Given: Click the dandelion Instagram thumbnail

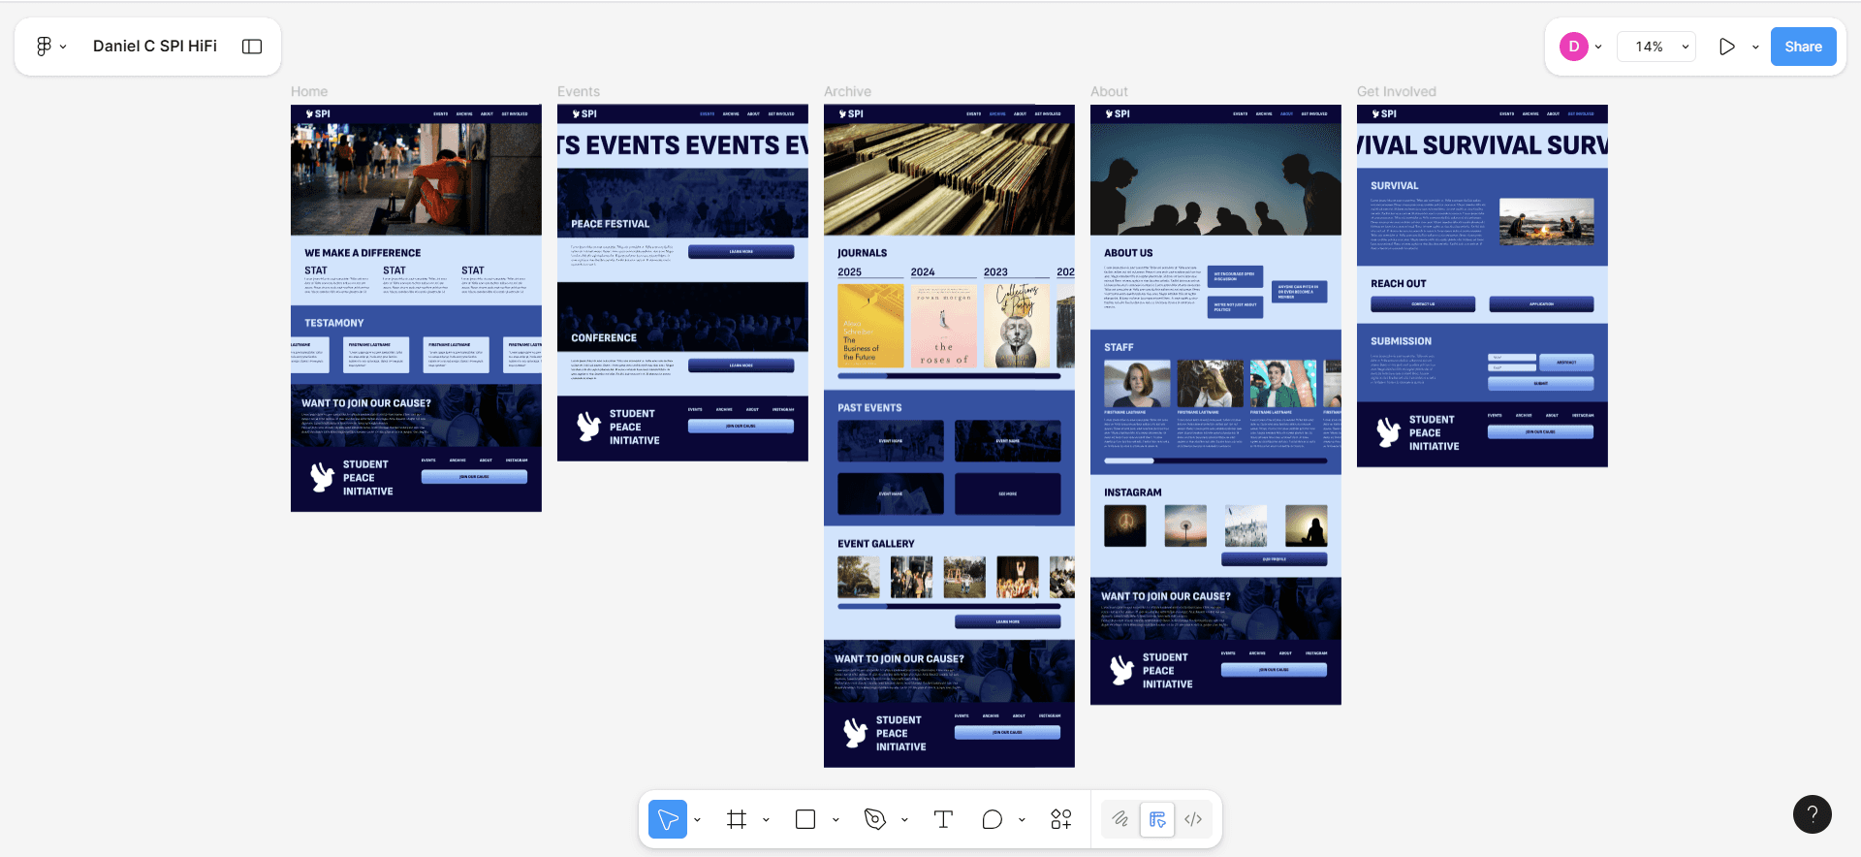Looking at the screenshot, I should tap(1185, 526).
